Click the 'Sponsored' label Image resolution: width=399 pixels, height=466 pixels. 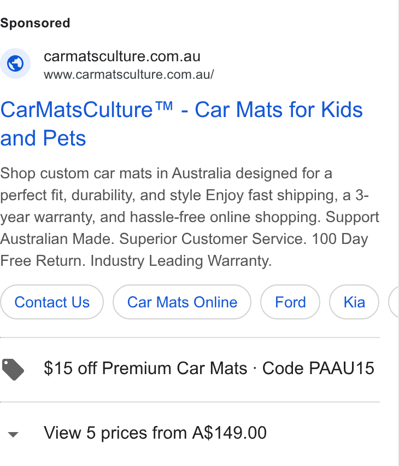tap(35, 23)
